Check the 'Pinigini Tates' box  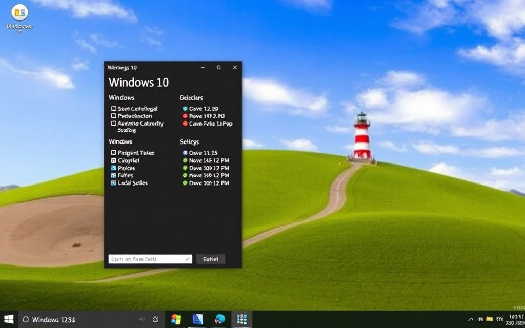coord(114,153)
